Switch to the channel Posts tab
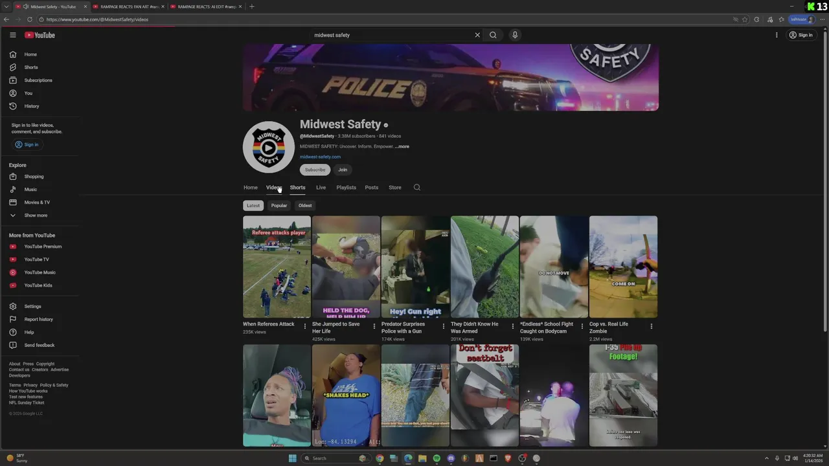The height and width of the screenshot is (466, 829). coord(371,187)
